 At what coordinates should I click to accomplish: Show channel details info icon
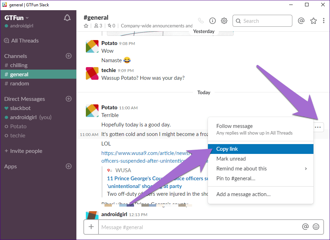coord(212,21)
